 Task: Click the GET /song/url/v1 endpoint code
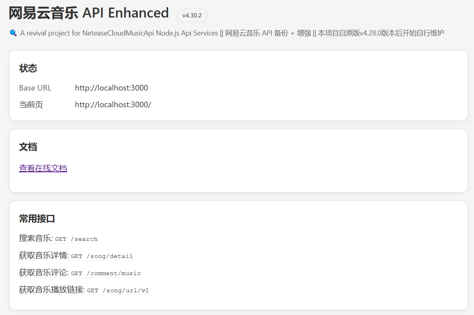[x=117, y=290]
